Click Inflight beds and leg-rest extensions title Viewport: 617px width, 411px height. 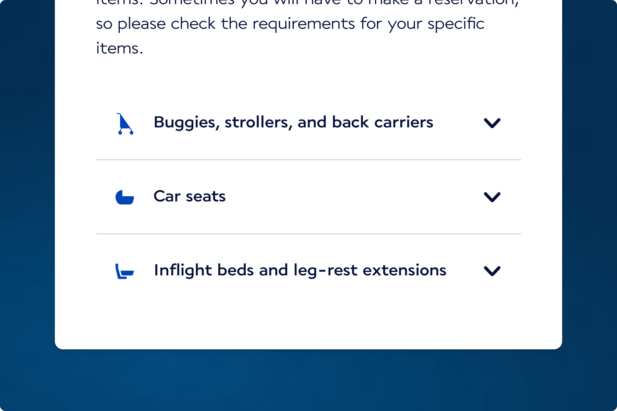(300, 270)
